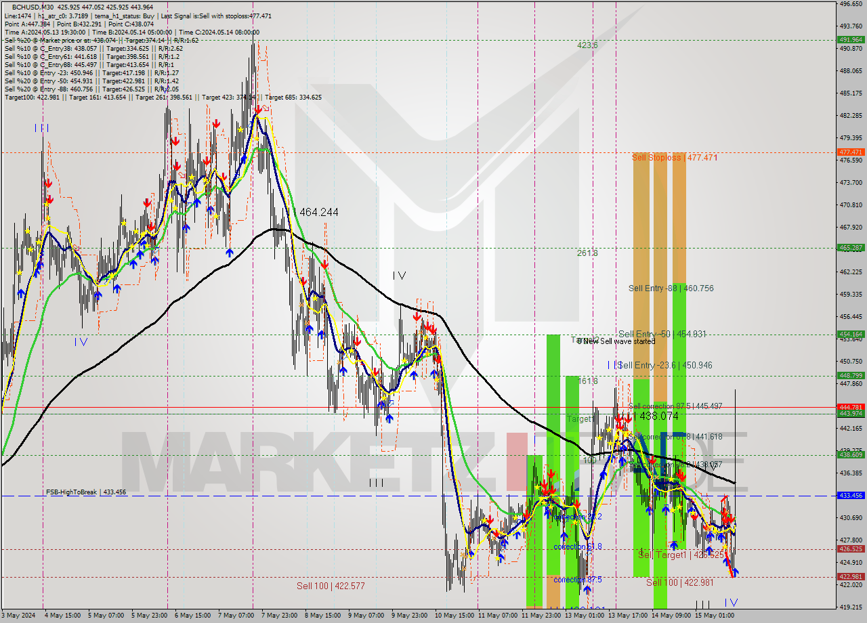
Task: Click the 'FSB-HighToBreak | 433.456' label
Action: tap(86, 492)
